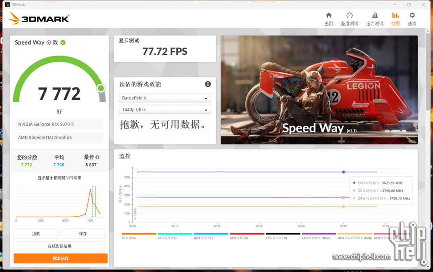Click CPU 时钟频率 5623.95 MHz tooltip entry
This screenshot has width=433, height=272.
pos(378,183)
